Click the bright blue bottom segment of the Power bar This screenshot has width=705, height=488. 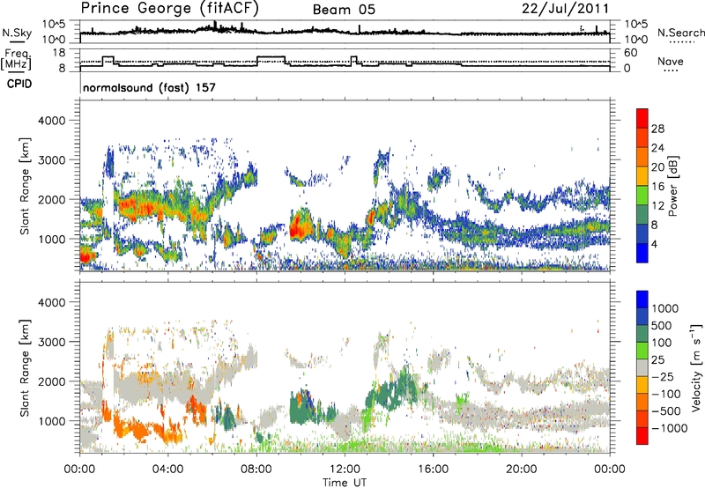click(642, 253)
